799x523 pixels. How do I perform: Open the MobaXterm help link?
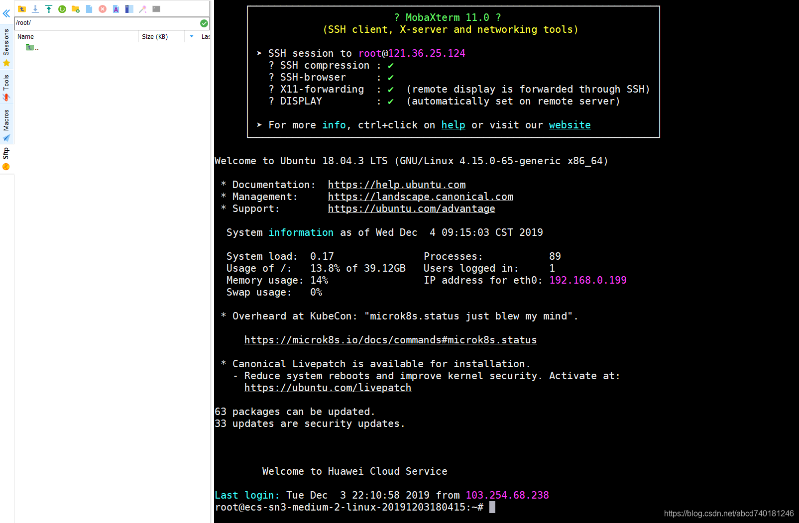coord(453,125)
